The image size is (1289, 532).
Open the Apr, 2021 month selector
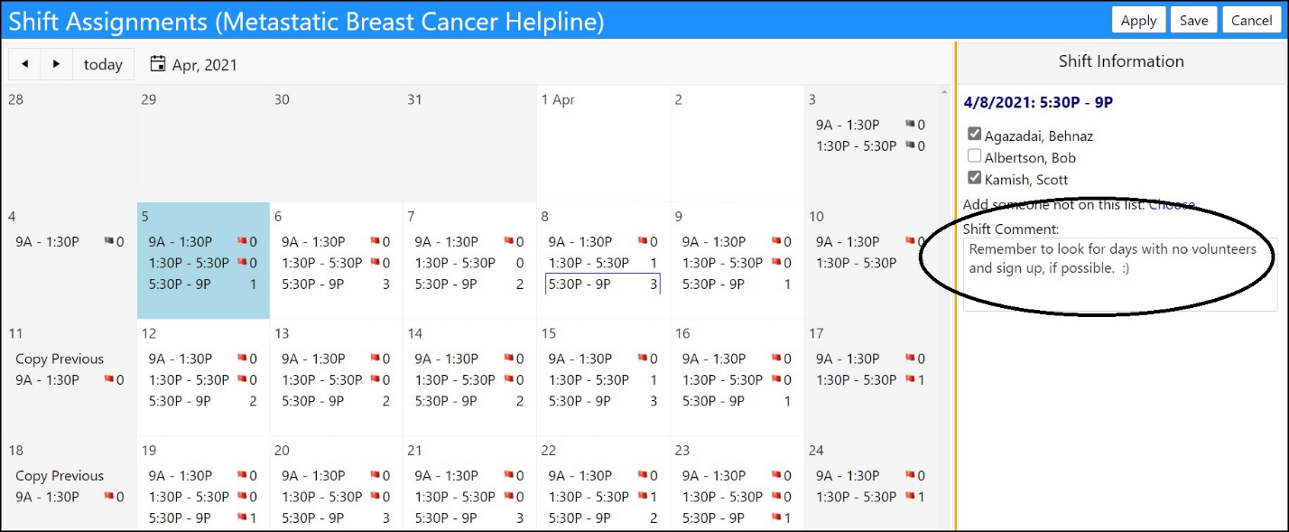click(205, 65)
